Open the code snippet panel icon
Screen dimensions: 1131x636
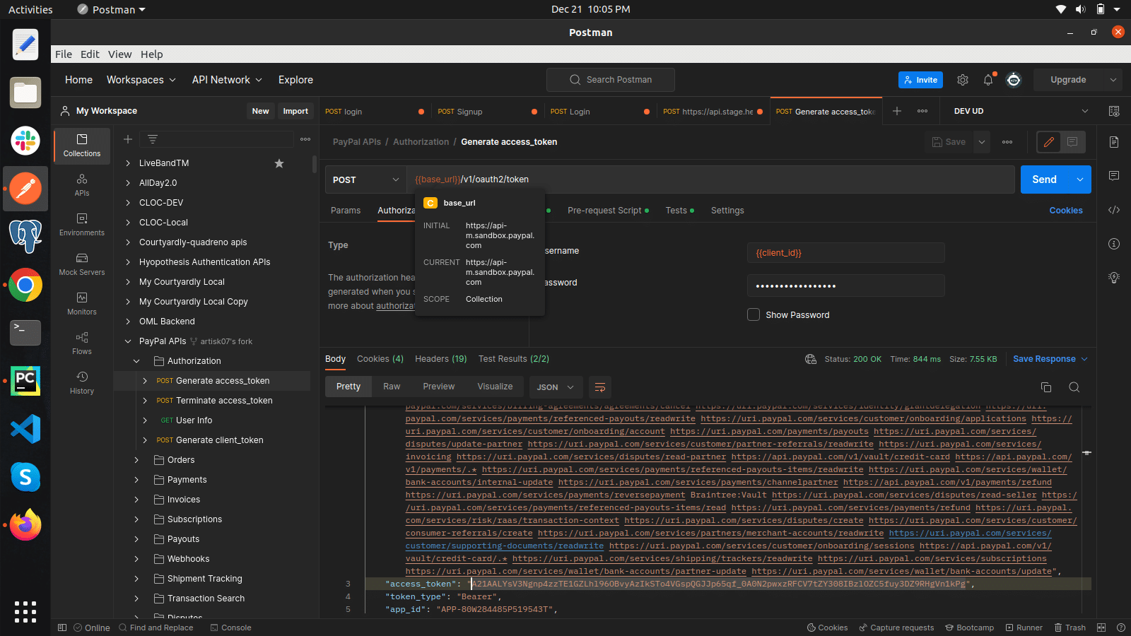(x=1114, y=210)
